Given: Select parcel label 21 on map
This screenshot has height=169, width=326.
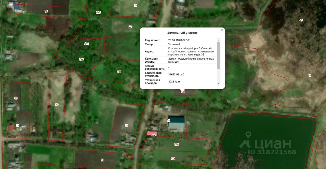Looking at the screenshot, I should point(135,5).
